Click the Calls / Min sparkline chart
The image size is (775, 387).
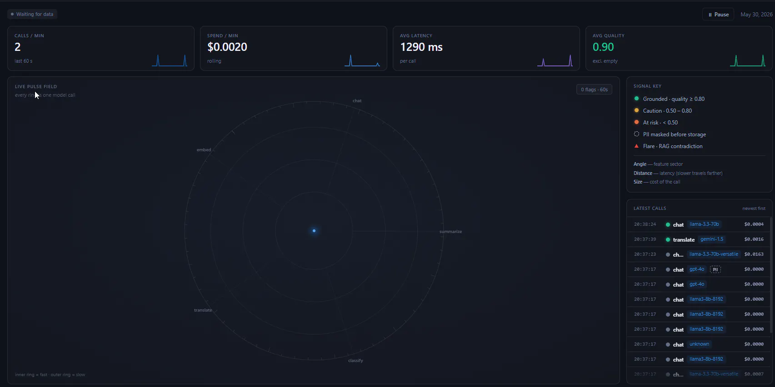(x=170, y=60)
